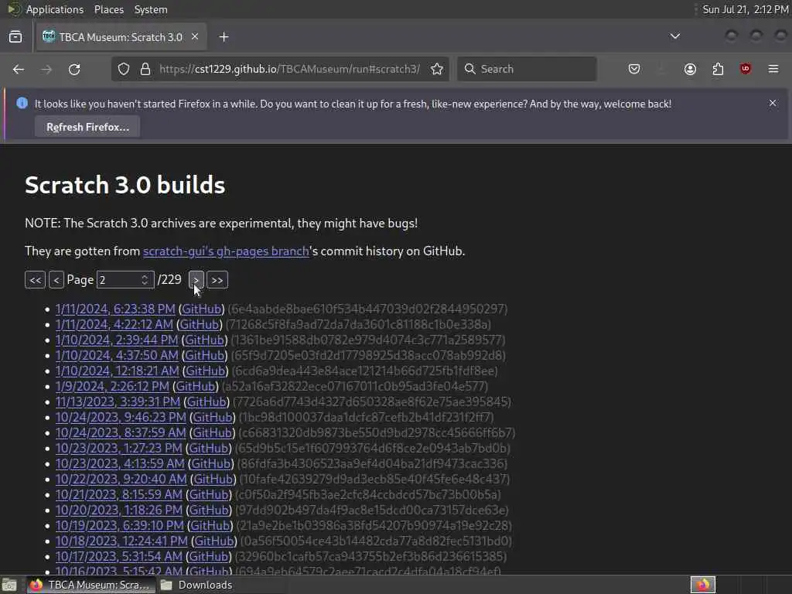Open GitHub link for 10/19/2023, 6:39:10 PM
The width and height of the screenshot is (792, 594).
[x=210, y=525]
